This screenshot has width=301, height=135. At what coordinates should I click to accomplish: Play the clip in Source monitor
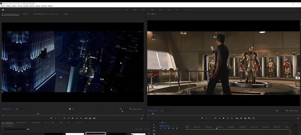click(72, 118)
